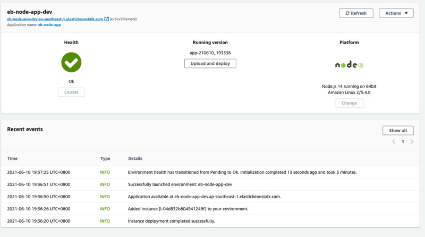Click INFO type in the 19:36:20 row

coord(105,221)
